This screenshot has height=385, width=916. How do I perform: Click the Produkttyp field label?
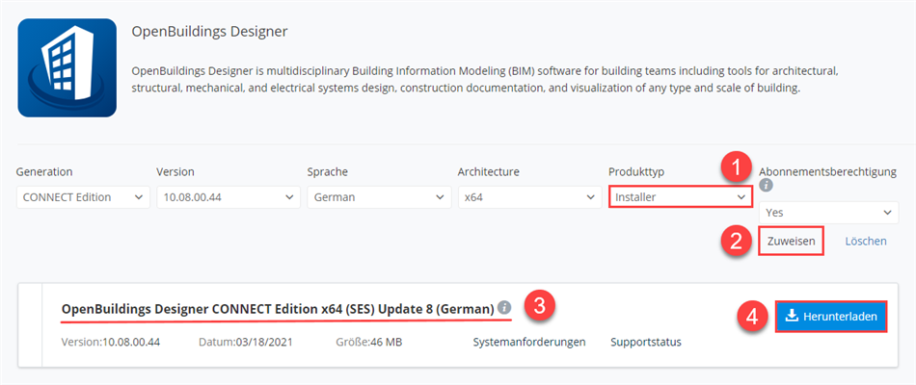636,171
